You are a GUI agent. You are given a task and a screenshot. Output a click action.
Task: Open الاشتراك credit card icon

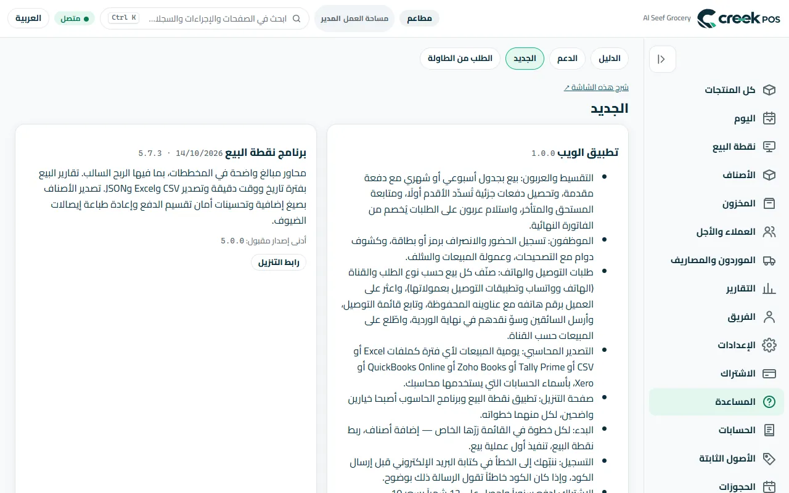pos(769,373)
